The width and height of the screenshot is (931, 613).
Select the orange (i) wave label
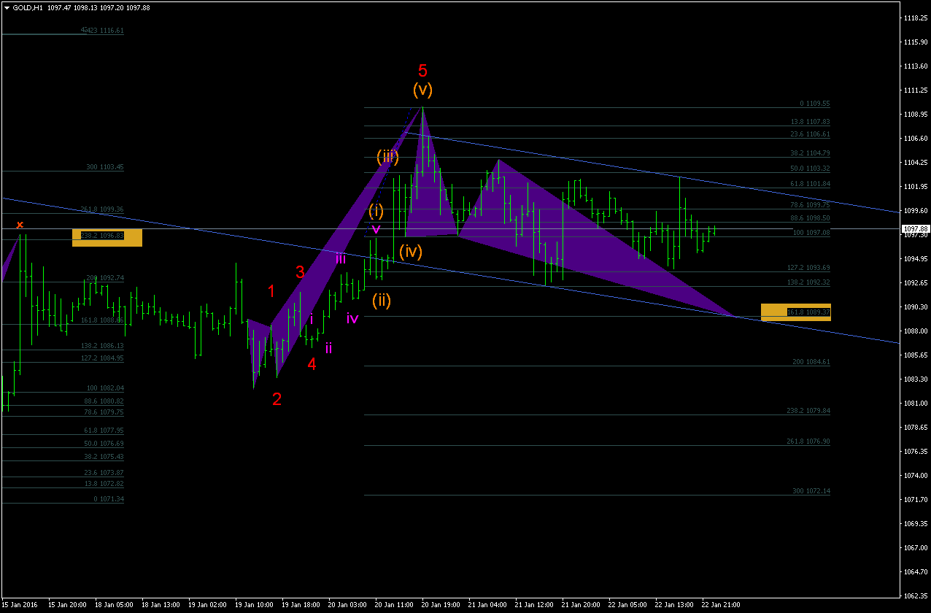point(376,211)
